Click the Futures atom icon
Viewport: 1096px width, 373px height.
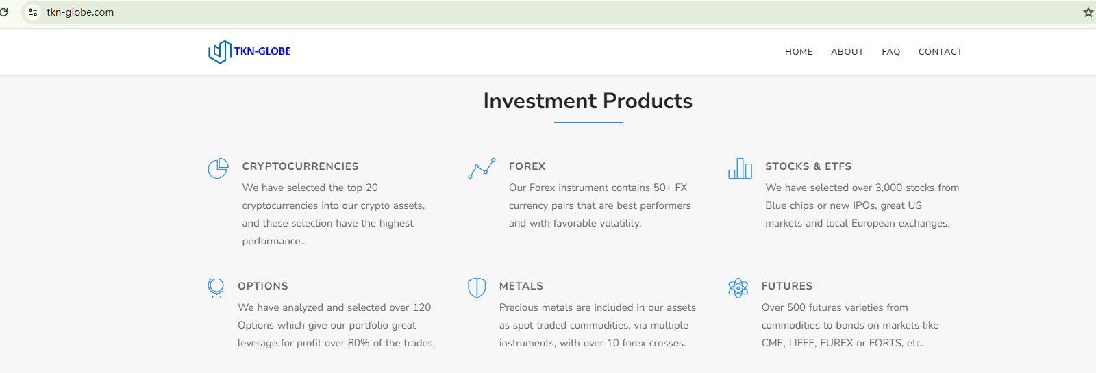(738, 288)
